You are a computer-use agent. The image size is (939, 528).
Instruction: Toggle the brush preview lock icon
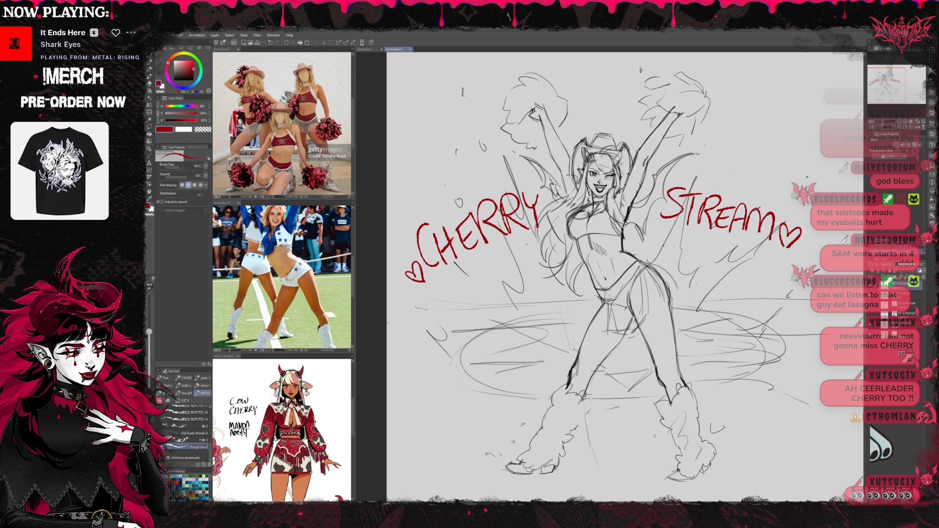tap(208, 158)
